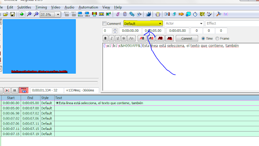Screen dimensions: 259x146
Task: Select the Time radio button
Action: click(203, 39)
